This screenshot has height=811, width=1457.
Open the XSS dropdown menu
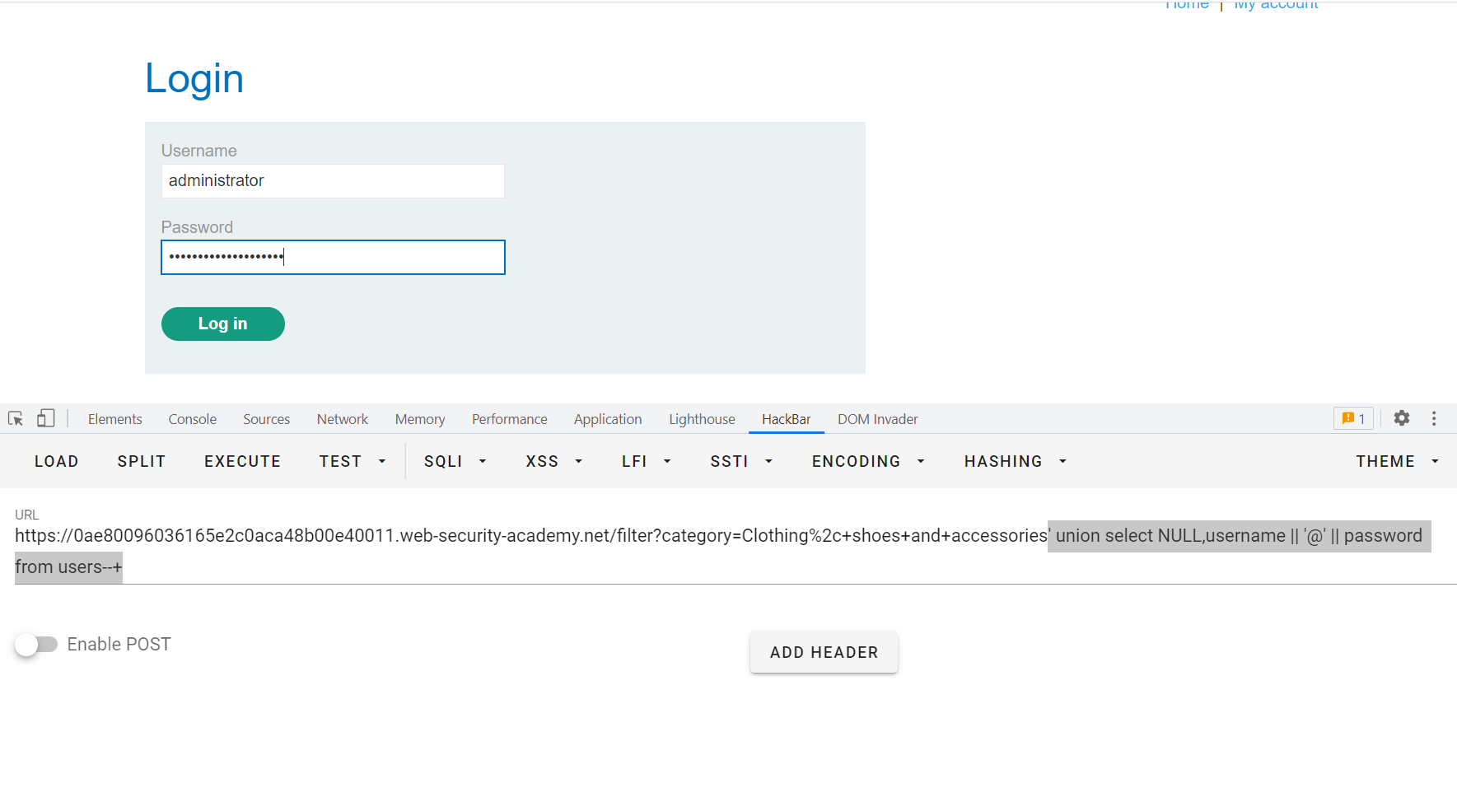tap(554, 462)
